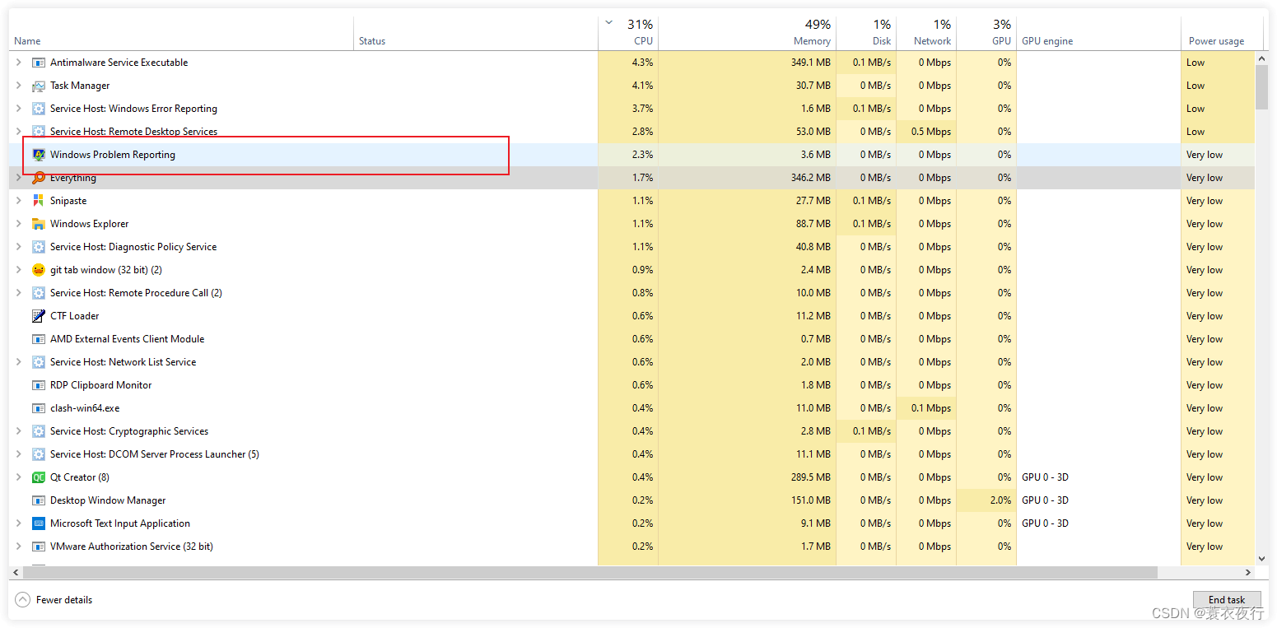The height and width of the screenshot is (628, 1277).
Task: Click the Everything search app icon
Action: click(38, 178)
